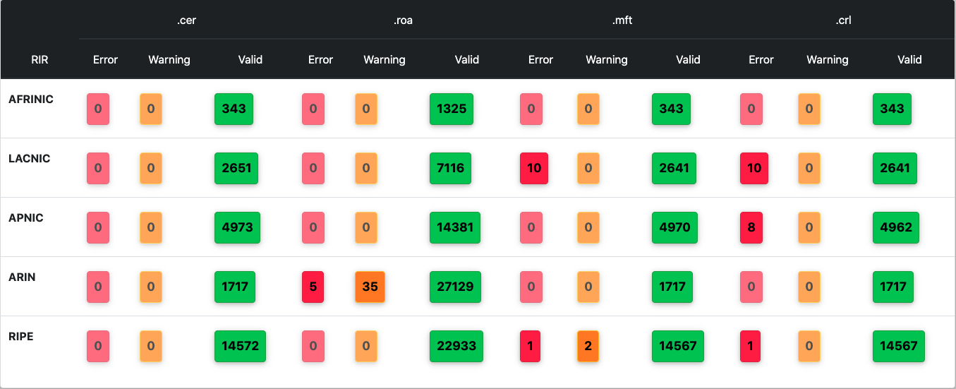This screenshot has height=389, width=956.
Task: Click the RIR column header
Action: (40, 59)
